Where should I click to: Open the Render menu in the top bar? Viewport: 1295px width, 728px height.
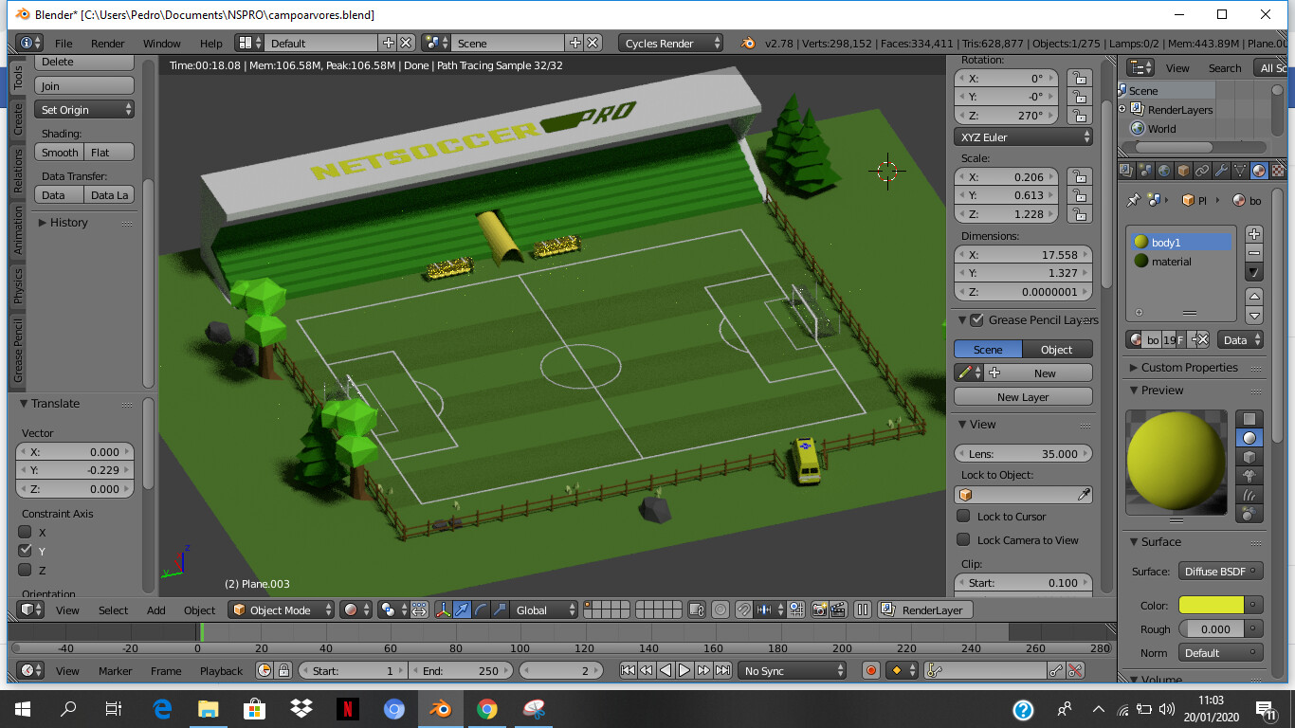pyautogui.click(x=106, y=43)
